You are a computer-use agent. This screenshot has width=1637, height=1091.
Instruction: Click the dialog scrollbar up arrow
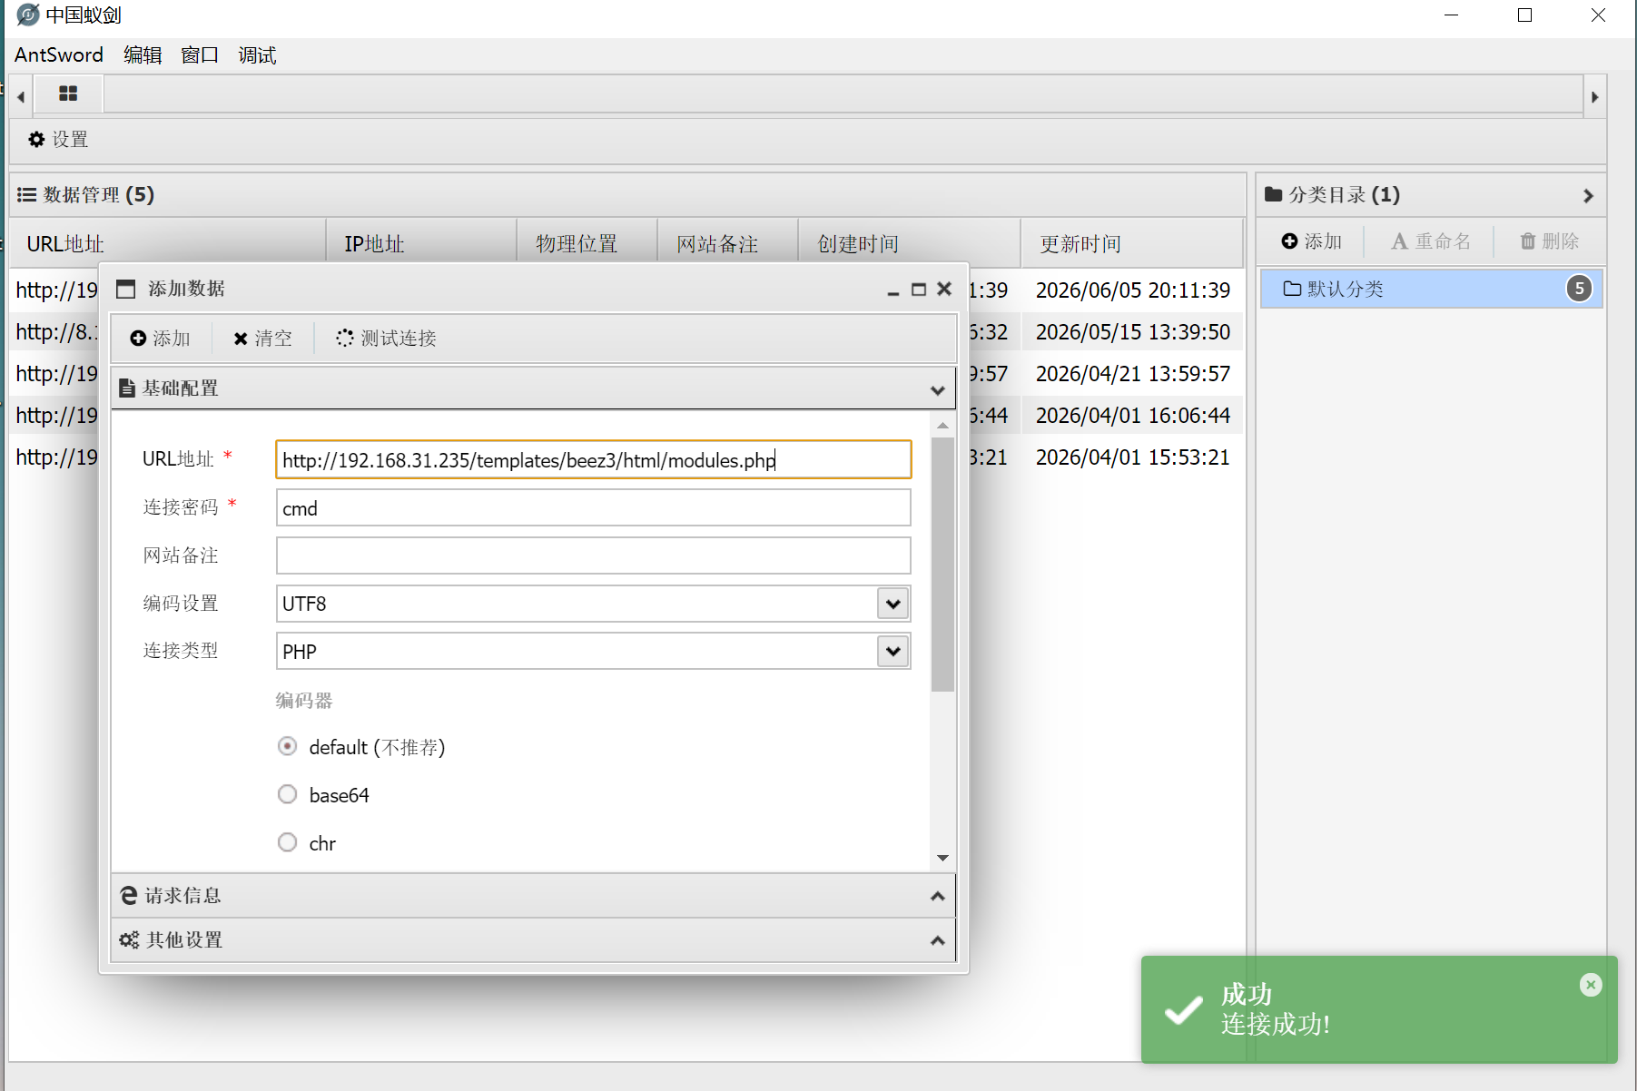point(942,425)
